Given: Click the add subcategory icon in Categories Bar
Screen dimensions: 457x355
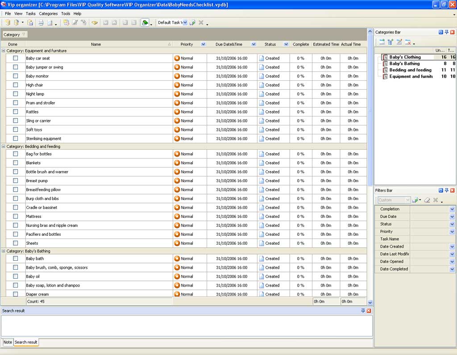Looking at the screenshot, I should (x=391, y=42).
